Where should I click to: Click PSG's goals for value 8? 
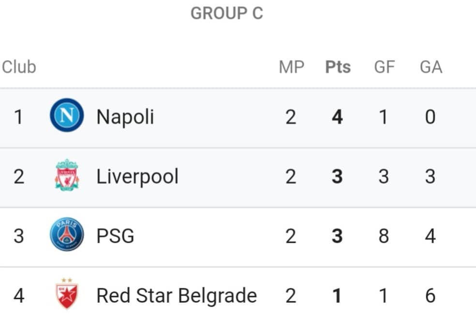384,236
